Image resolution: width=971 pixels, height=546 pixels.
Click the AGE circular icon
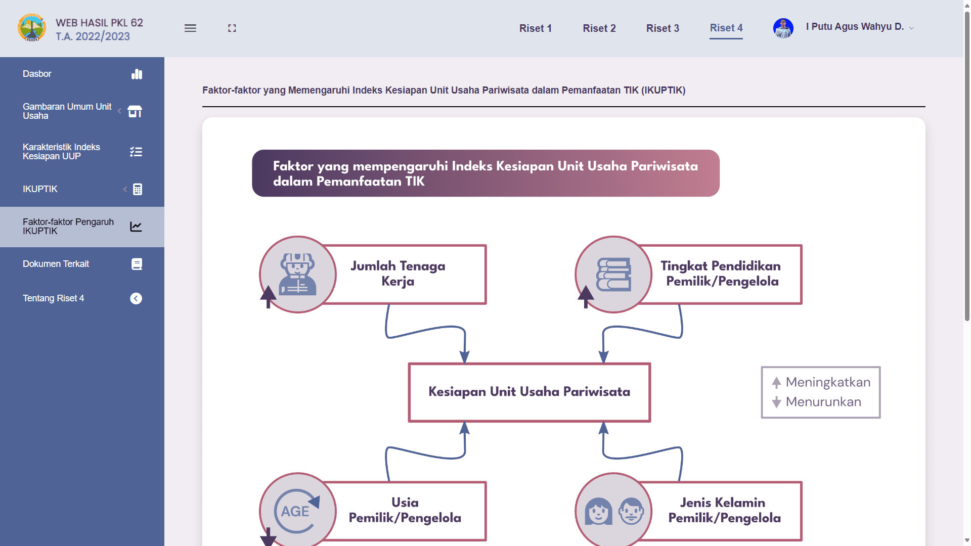click(x=298, y=511)
